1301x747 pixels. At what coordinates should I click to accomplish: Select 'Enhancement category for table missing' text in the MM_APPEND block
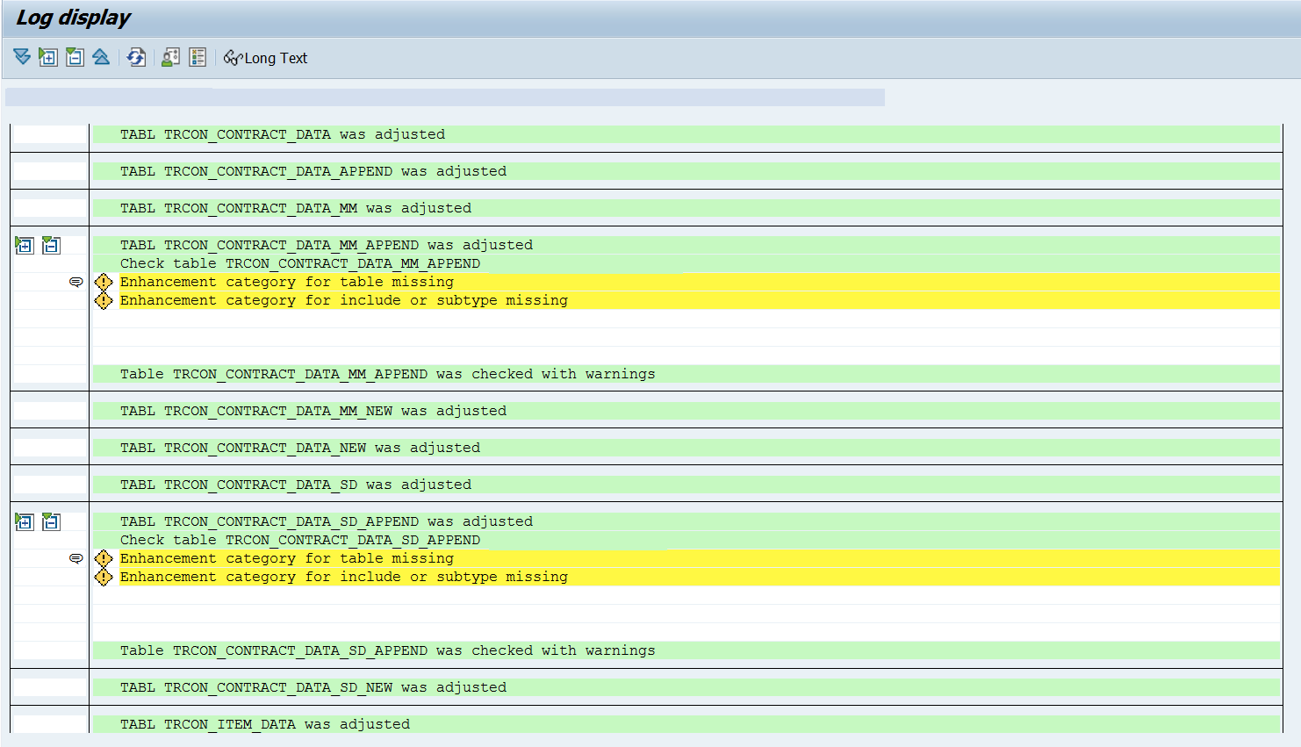tap(287, 282)
